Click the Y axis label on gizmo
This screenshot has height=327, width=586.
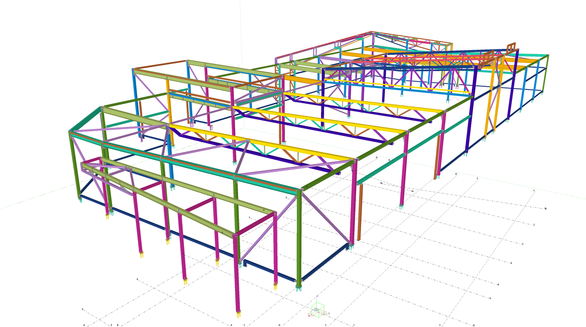[329, 314]
